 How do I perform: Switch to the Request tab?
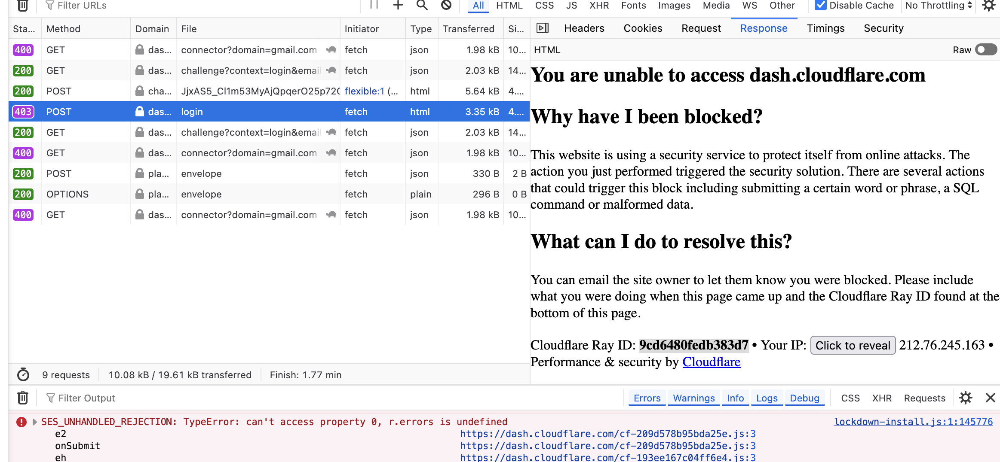point(701,28)
